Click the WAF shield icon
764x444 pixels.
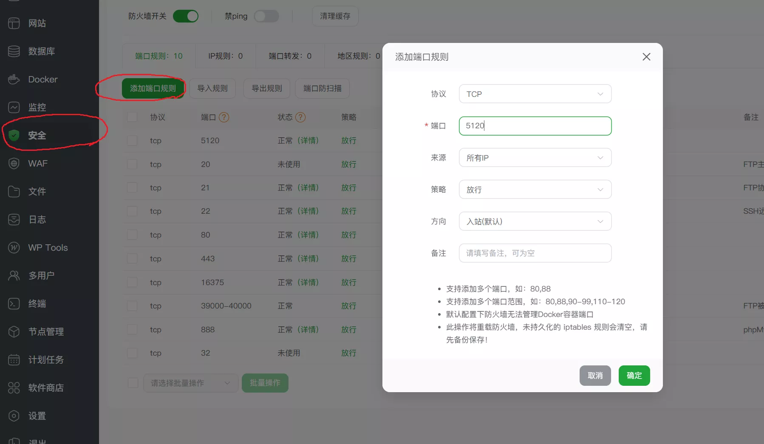[x=14, y=164]
